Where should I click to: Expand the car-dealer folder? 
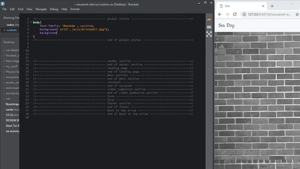(x=4, y=50)
